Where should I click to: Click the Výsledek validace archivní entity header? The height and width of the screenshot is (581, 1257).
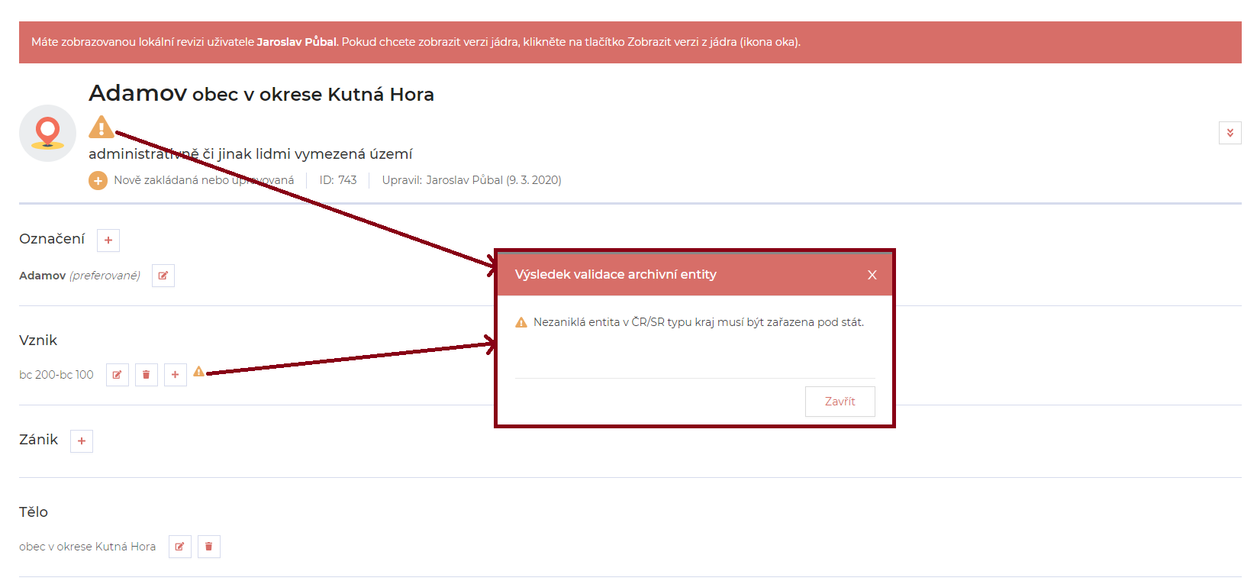pos(615,275)
